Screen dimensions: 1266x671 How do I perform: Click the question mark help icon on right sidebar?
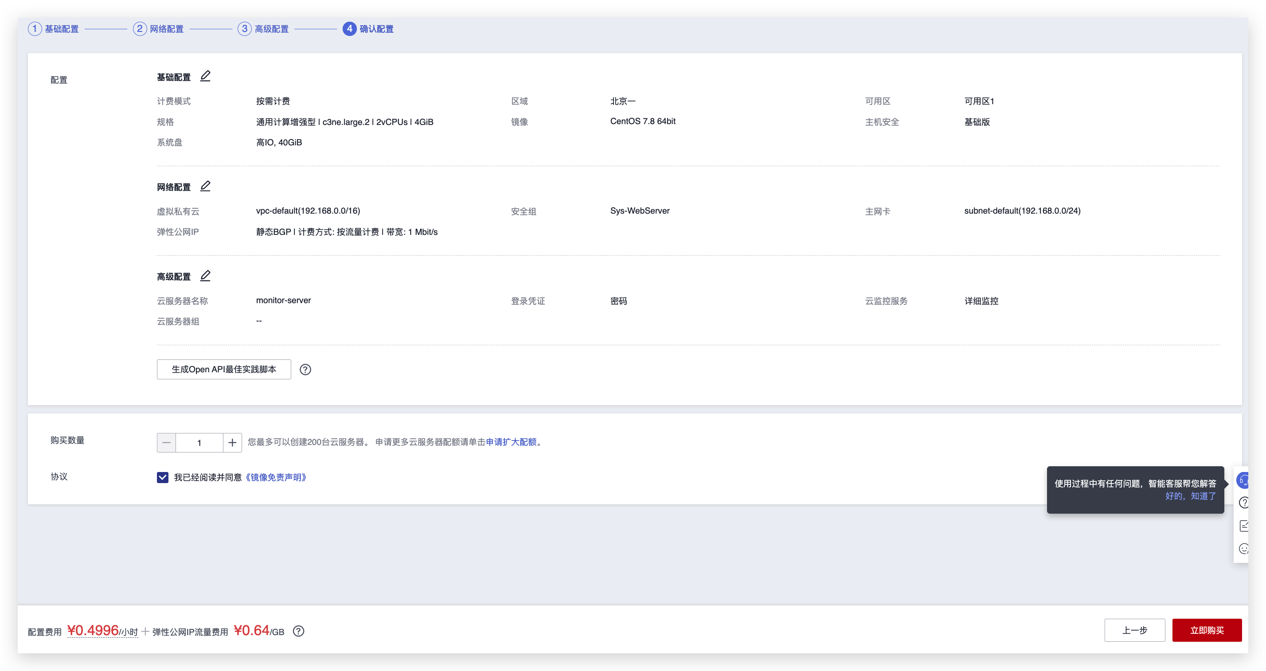pos(1244,503)
